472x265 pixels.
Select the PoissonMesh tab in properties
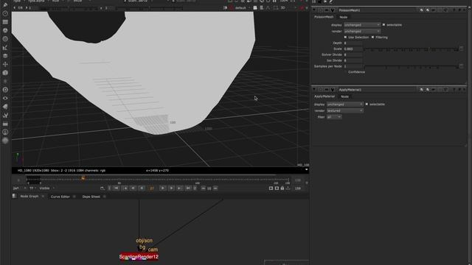click(324, 17)
